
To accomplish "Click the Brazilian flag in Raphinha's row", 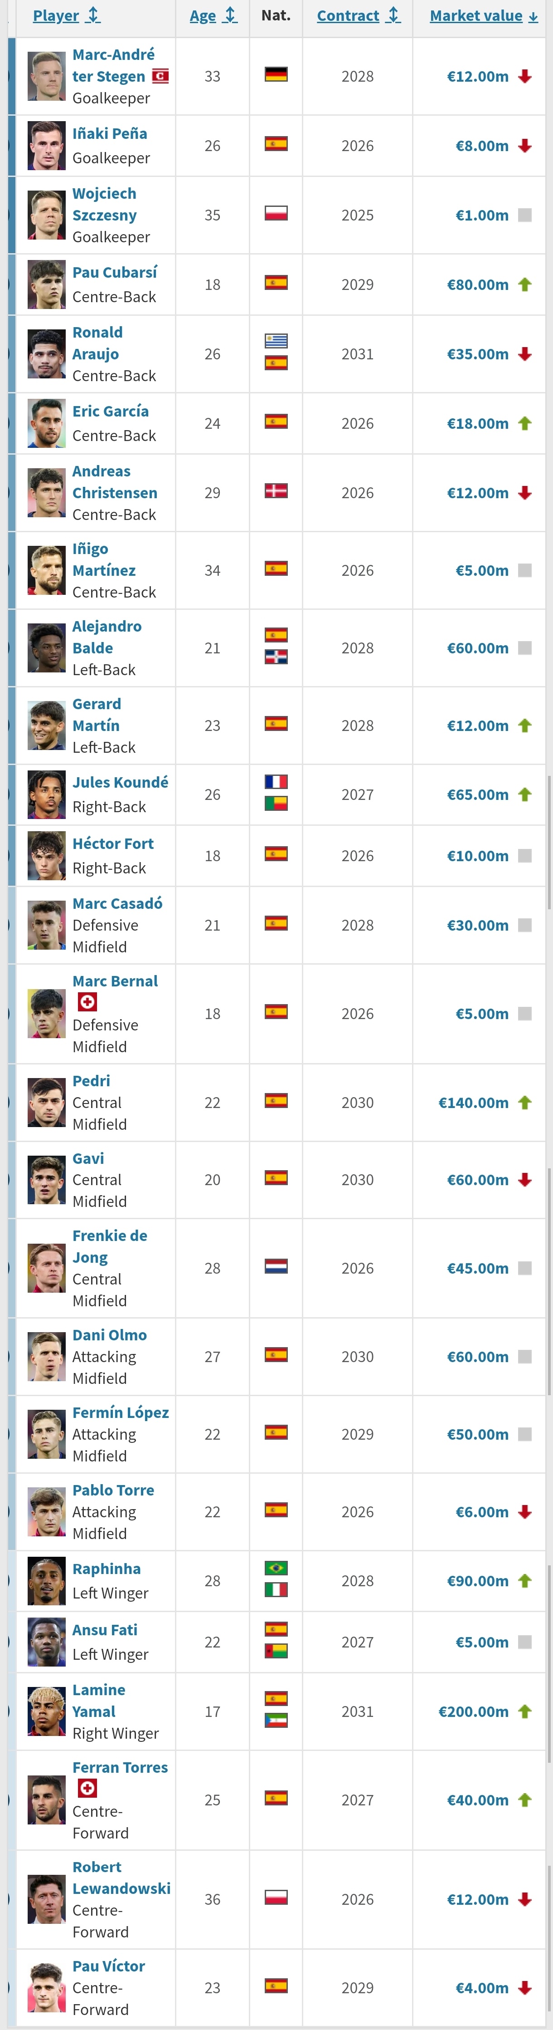I will click(276, 1568).
